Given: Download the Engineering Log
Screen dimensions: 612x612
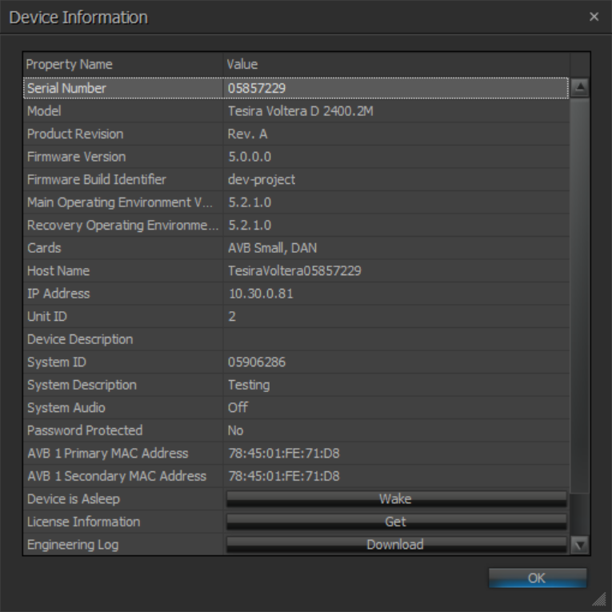Looking at the screenshot, I should point(396,545).
